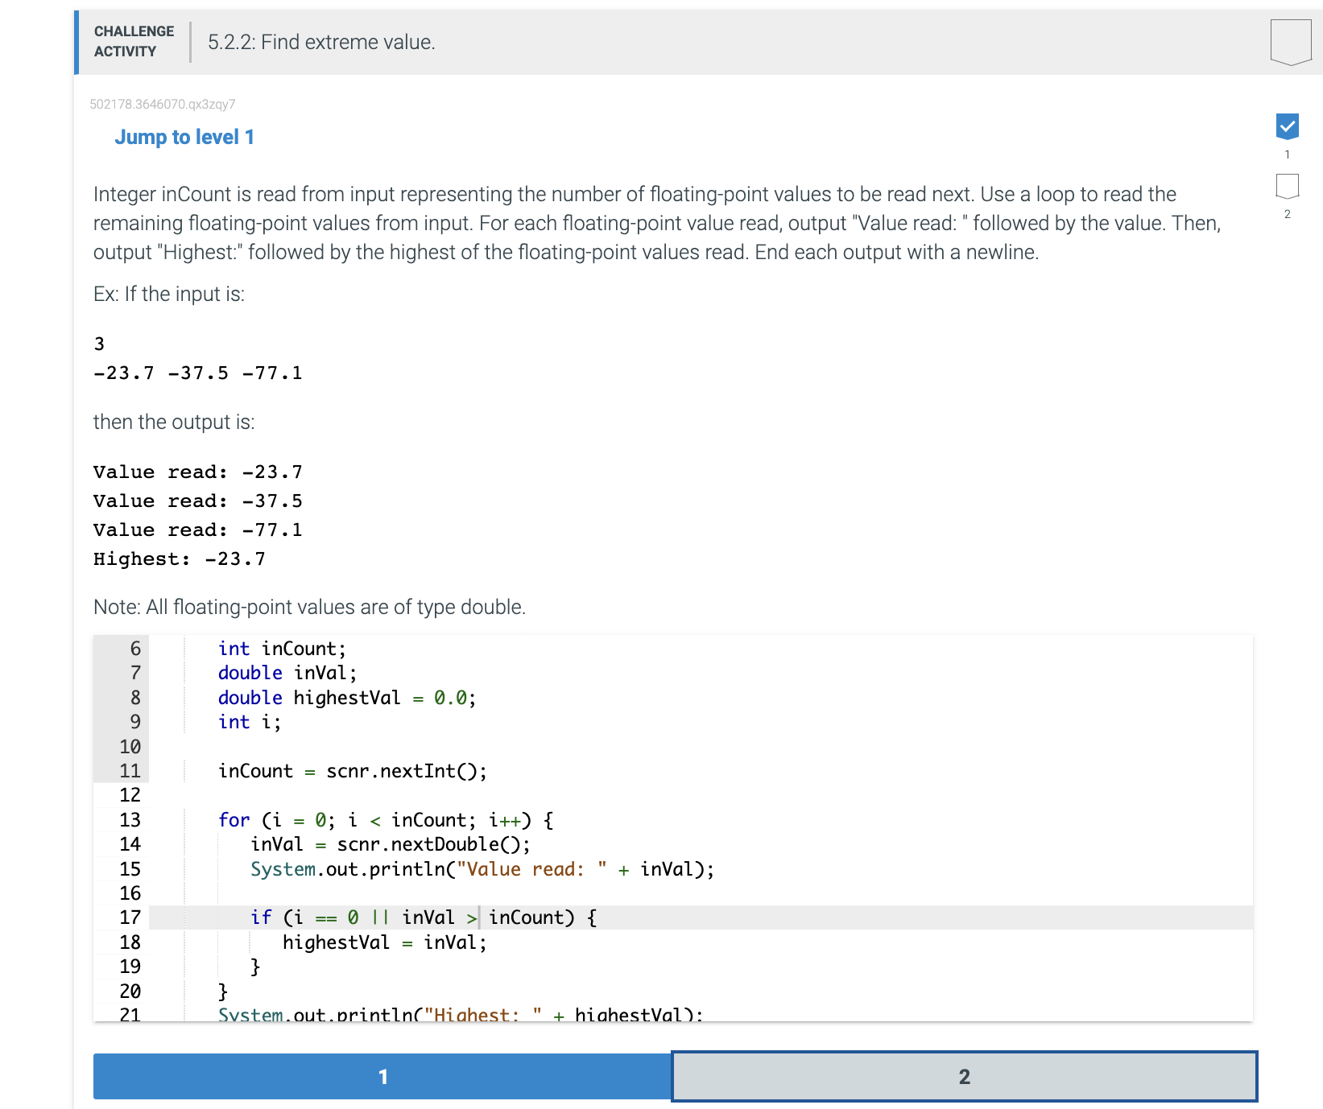This screenshot has width=1323, height=1109.
Task: Click the "inCount = scnr.nextInt();" statement
Action: pos(352,770)
